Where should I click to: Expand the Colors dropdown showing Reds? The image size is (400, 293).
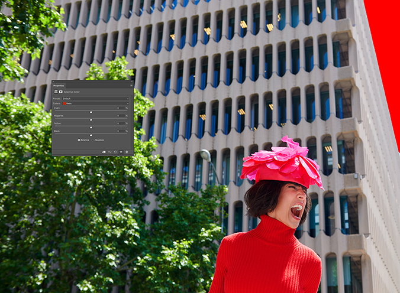95,103
